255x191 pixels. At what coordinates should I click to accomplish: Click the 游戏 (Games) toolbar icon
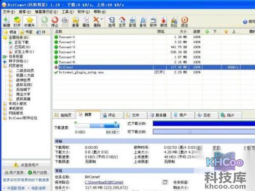(x=164, y=22)
